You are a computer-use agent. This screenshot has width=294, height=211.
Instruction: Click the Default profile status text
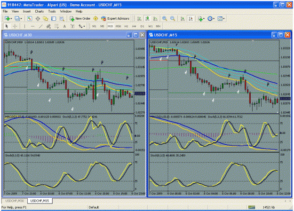pyautogui.click(x=94, y=207)
